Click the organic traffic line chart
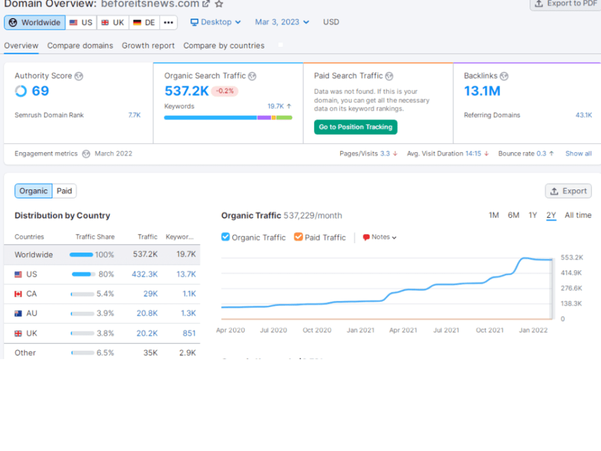This screenshot has height=451, width=601. (386, 289)
